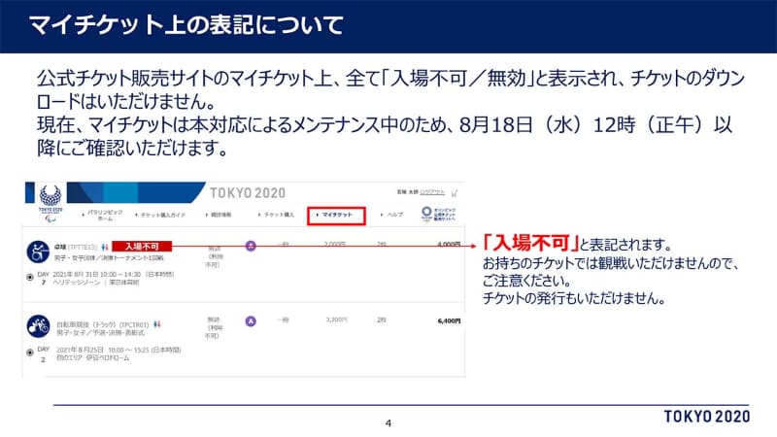Click the gender icon next to 自転車競技
777x437 pixels.
coord(157,324)
